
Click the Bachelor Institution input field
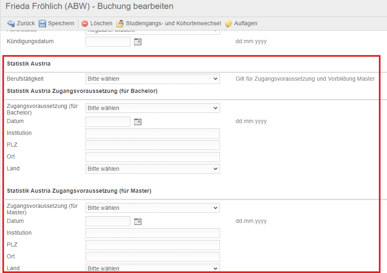coord(152,133)
